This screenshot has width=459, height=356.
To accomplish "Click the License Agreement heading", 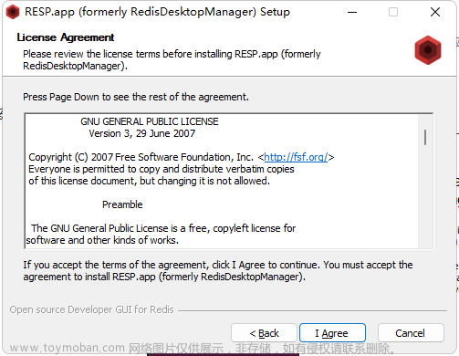I will 66,37.
